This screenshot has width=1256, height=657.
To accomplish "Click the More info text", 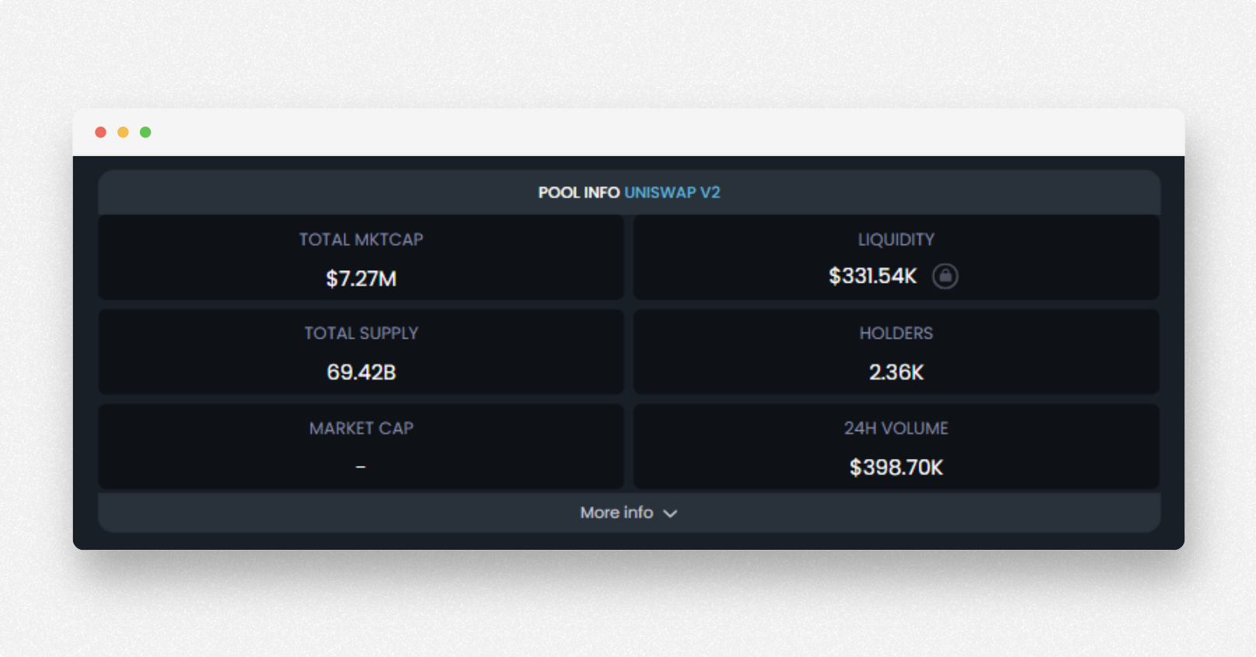I will point(616,513).
